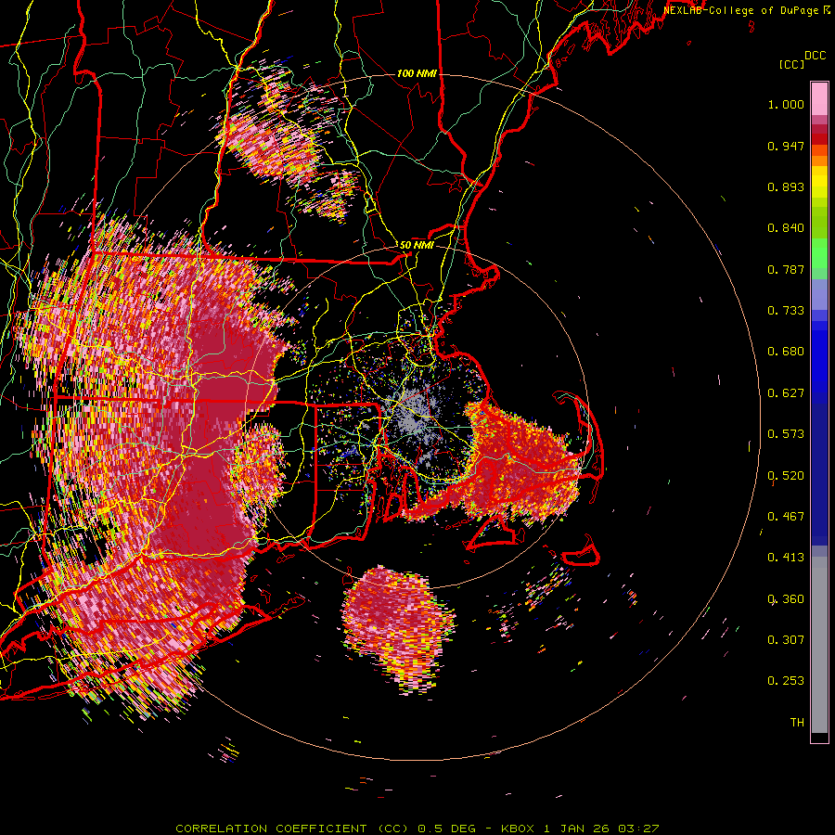Click the 0.467 legend value
835x835 pixels.
[x=786, y=517]
